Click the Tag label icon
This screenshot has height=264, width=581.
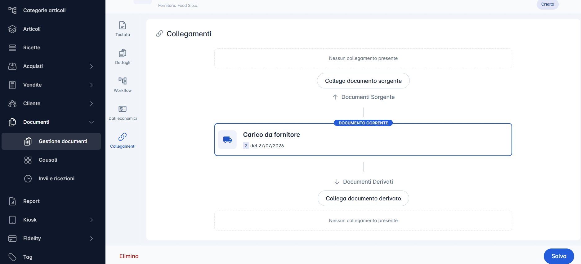(12, 257)
